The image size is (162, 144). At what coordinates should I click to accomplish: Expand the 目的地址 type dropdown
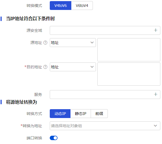pyautogui.click(x=73, y=67)
